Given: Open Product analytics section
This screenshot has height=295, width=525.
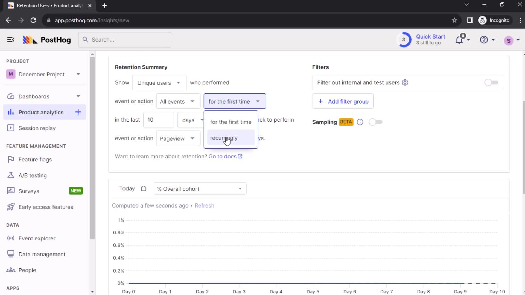Looking at the screenshot, I should point(41,112).
